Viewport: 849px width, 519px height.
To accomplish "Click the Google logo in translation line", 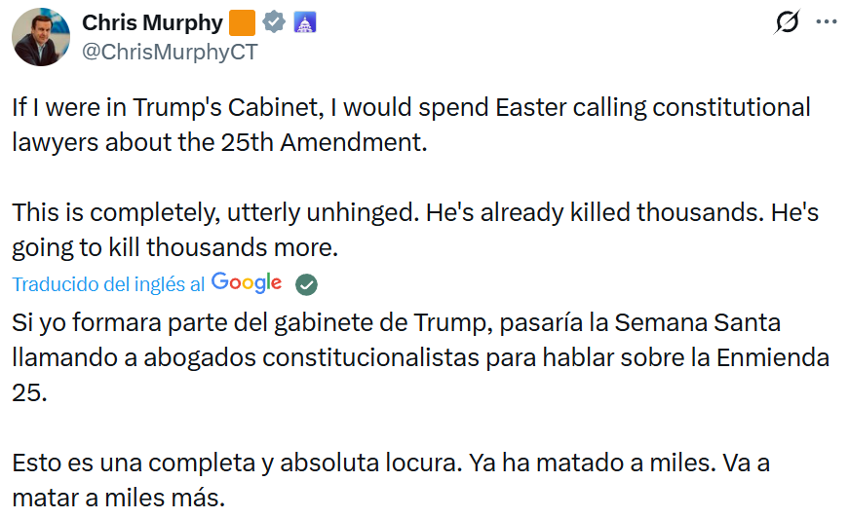I will (x=247, y=282).
